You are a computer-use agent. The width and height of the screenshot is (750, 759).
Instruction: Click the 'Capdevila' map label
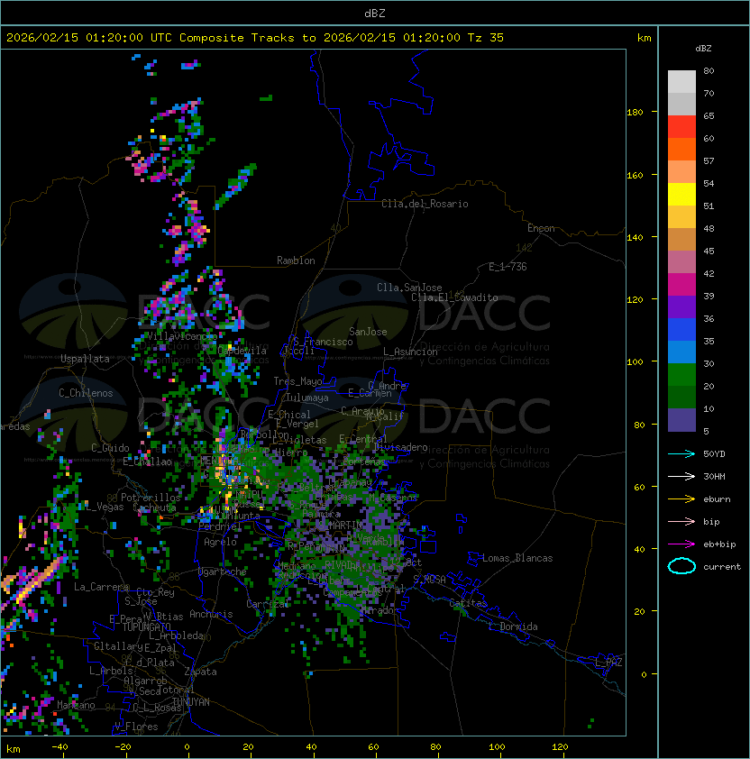tap(242, 351)
